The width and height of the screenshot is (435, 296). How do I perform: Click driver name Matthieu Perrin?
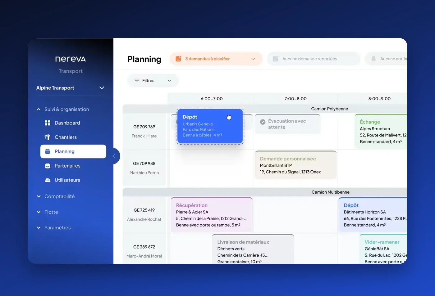point(144,173)
